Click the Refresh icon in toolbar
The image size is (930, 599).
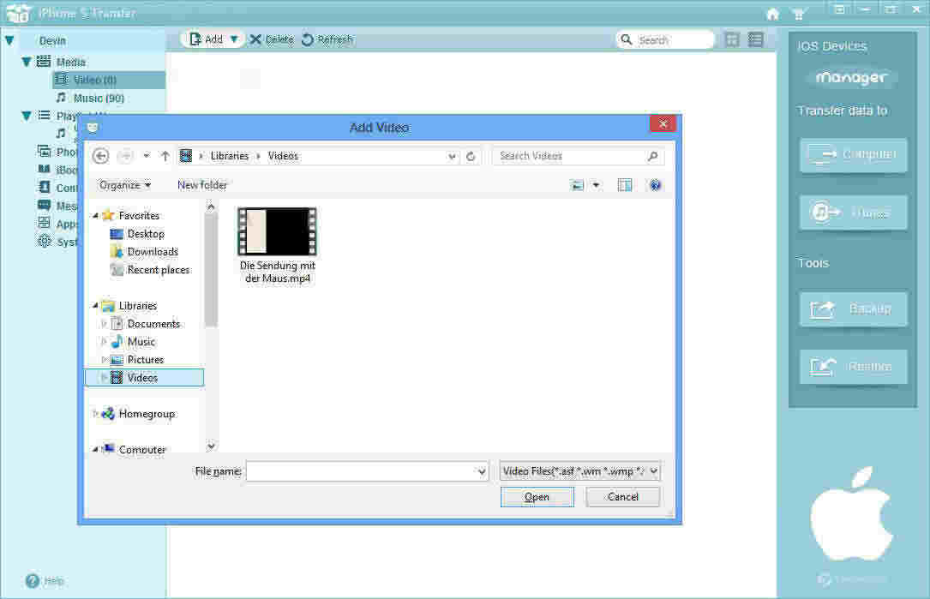click(x=308, y=39)
